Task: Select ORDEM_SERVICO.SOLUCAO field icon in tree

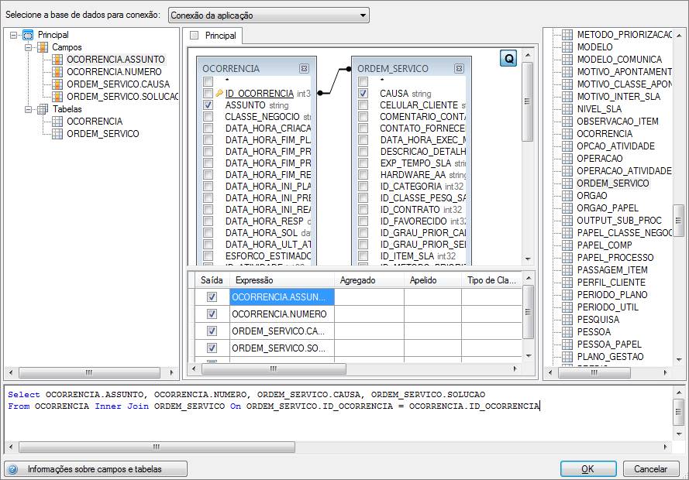Action: tap(57, 96)
